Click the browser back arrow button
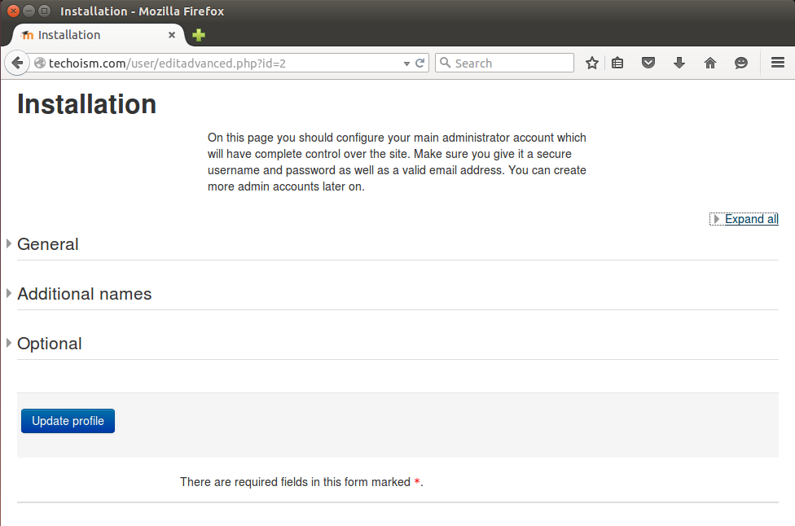Screen dimensions: 795x526 (x=17, y=63)
